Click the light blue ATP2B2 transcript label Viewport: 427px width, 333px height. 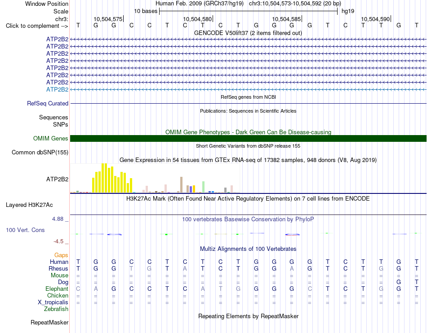click(57, 89)
